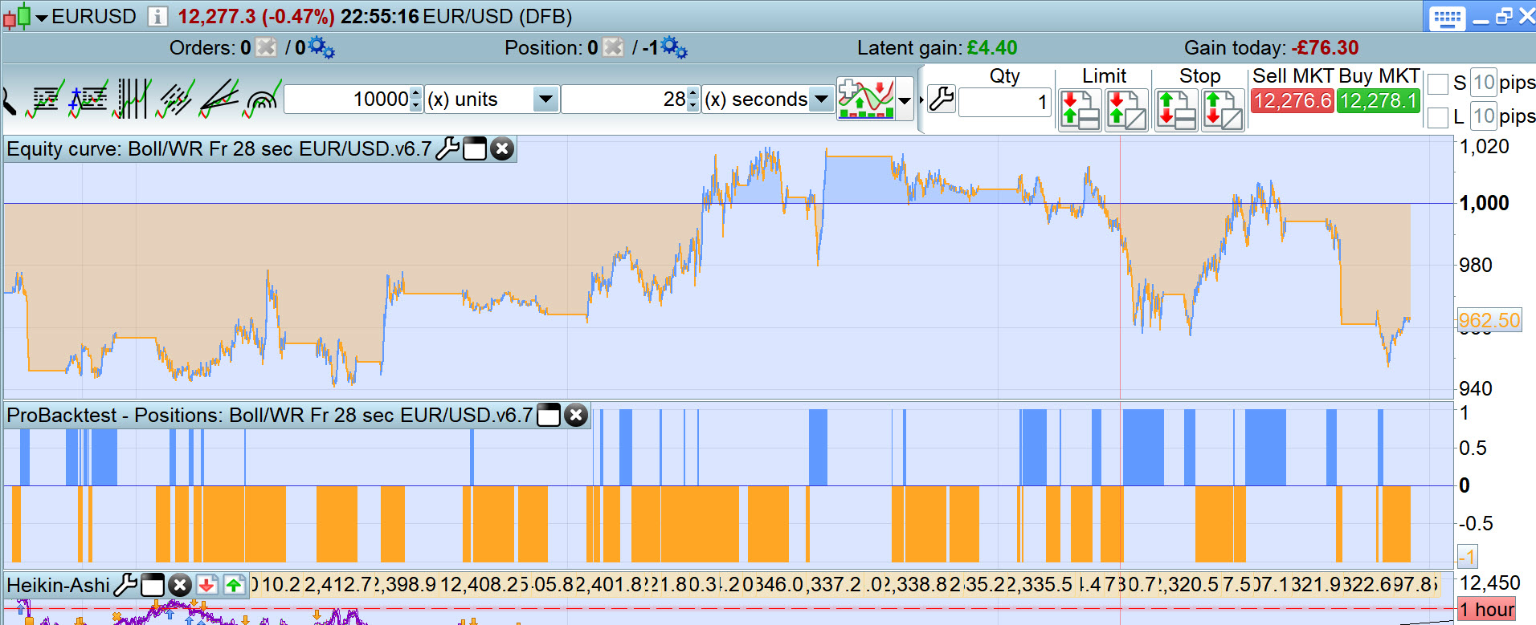Click the Qty input field
Image resolution: width=1536 pixels, height=625 pixels.
[x=1005, y=102]
